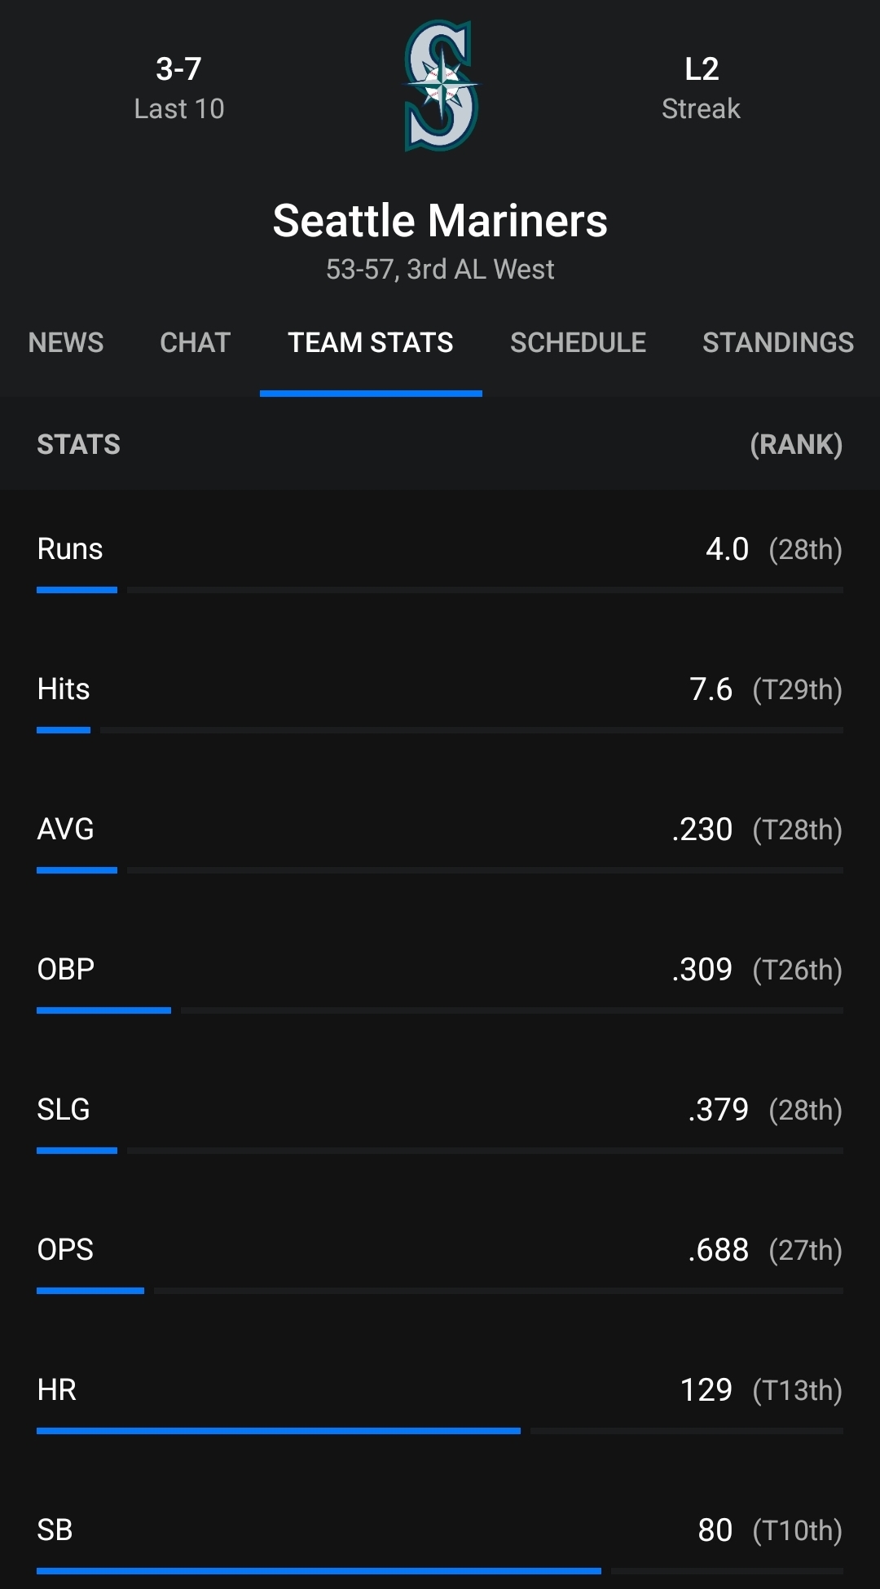Open the SCHEDULE tab
The height and width of the screenshot is (1589, 880).
coord(579,342)
